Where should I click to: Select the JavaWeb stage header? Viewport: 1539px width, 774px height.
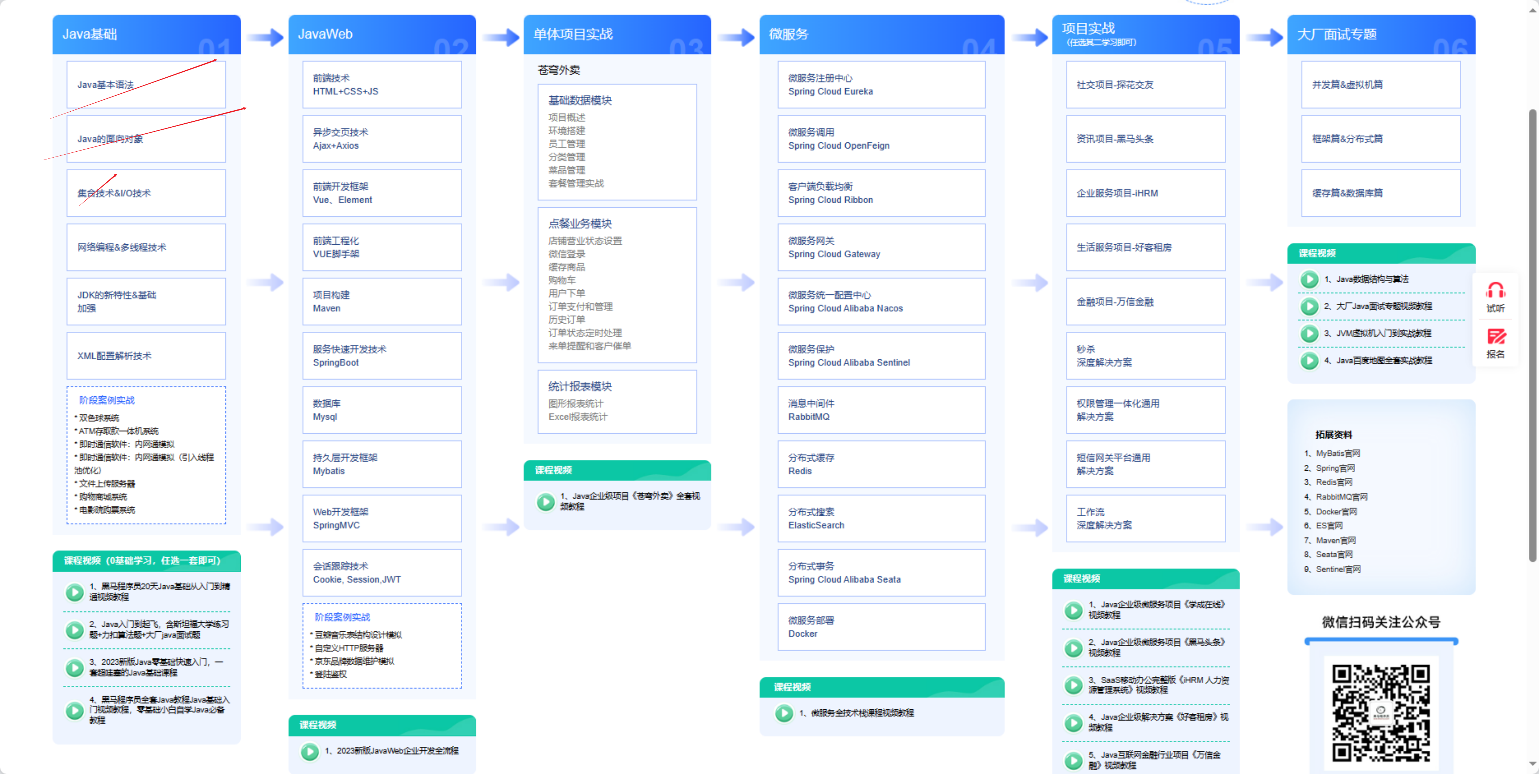[382, 35]
